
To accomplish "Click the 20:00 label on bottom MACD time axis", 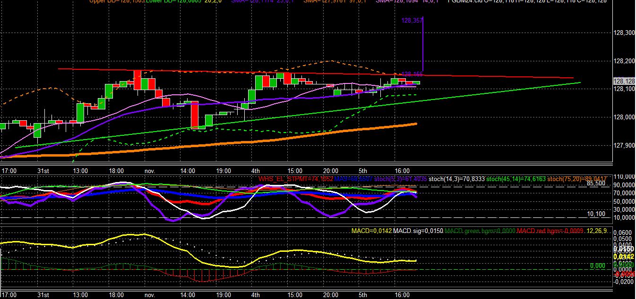I will (330, 295).
